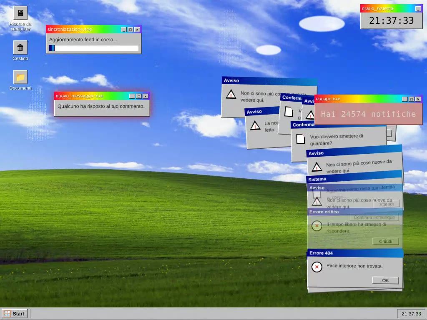Screen dimensions: 427x320
Task: Maximize the sincronizzazione.exe window
Action: 130,30
